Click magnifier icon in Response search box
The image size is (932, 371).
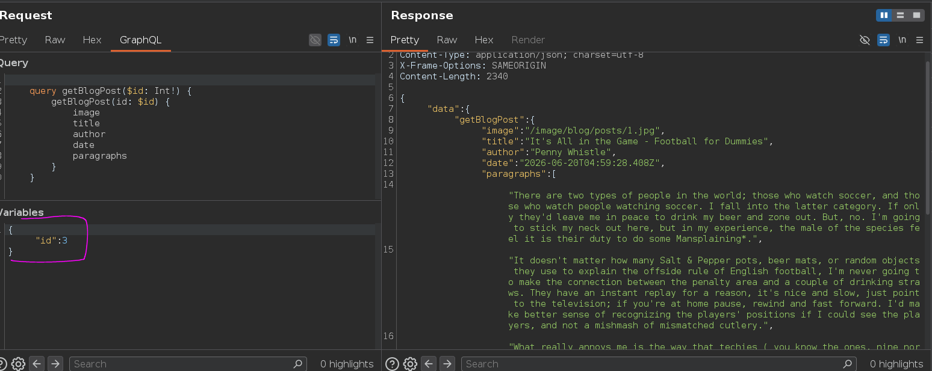click(847, 364)
